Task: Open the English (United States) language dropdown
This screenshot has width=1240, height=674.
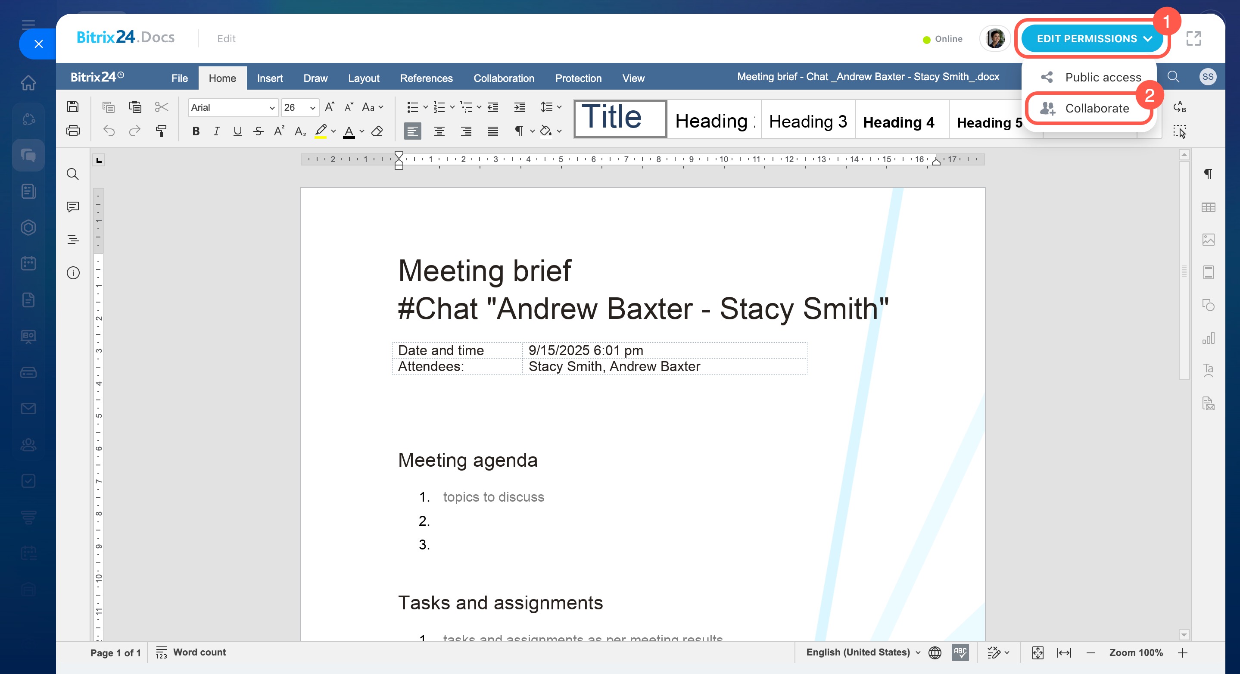Action: 863,652
